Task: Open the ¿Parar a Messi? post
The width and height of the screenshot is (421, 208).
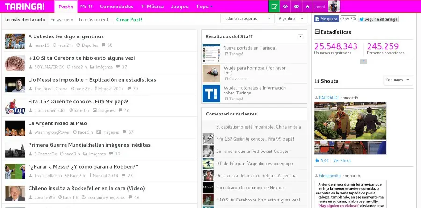Action: click(83, 167)
